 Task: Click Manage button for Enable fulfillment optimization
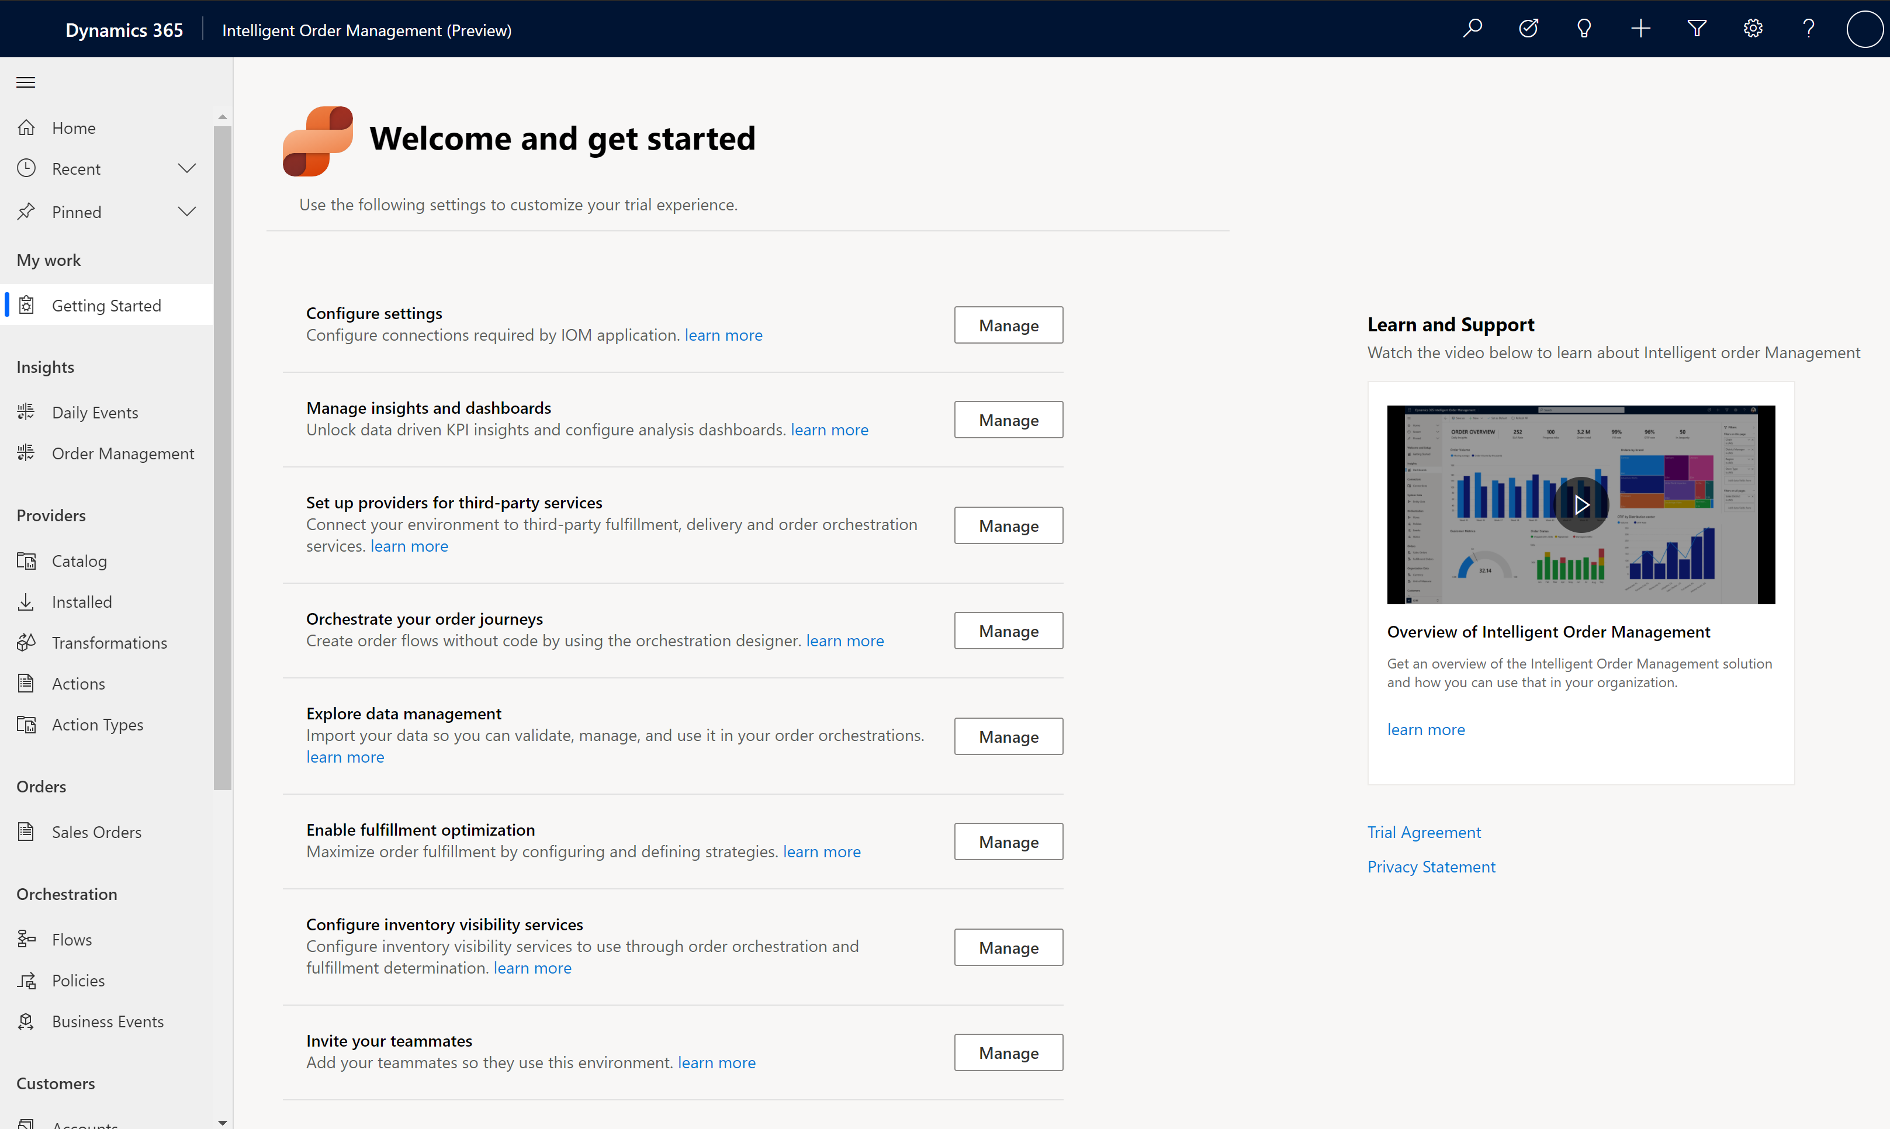point(1008,841)
